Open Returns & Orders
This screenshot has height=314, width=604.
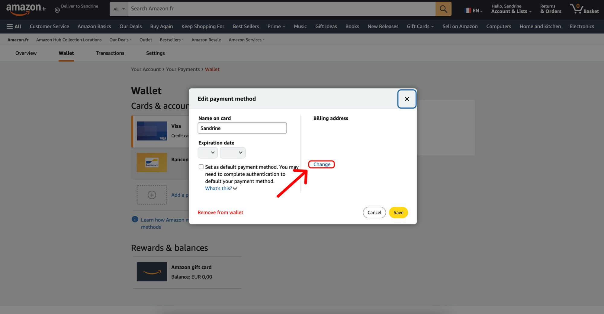point(551,9)
